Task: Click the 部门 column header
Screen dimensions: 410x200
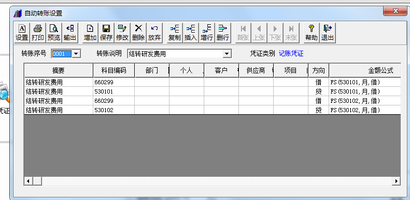Action: pyautogui.click(x=152, y=70)
